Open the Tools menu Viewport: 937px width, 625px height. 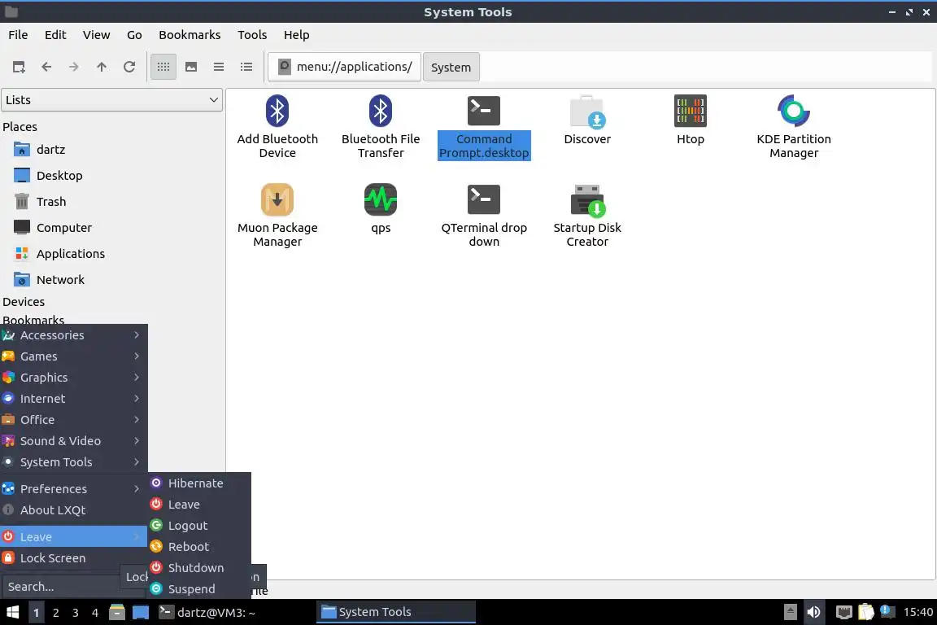click(252, 35)
